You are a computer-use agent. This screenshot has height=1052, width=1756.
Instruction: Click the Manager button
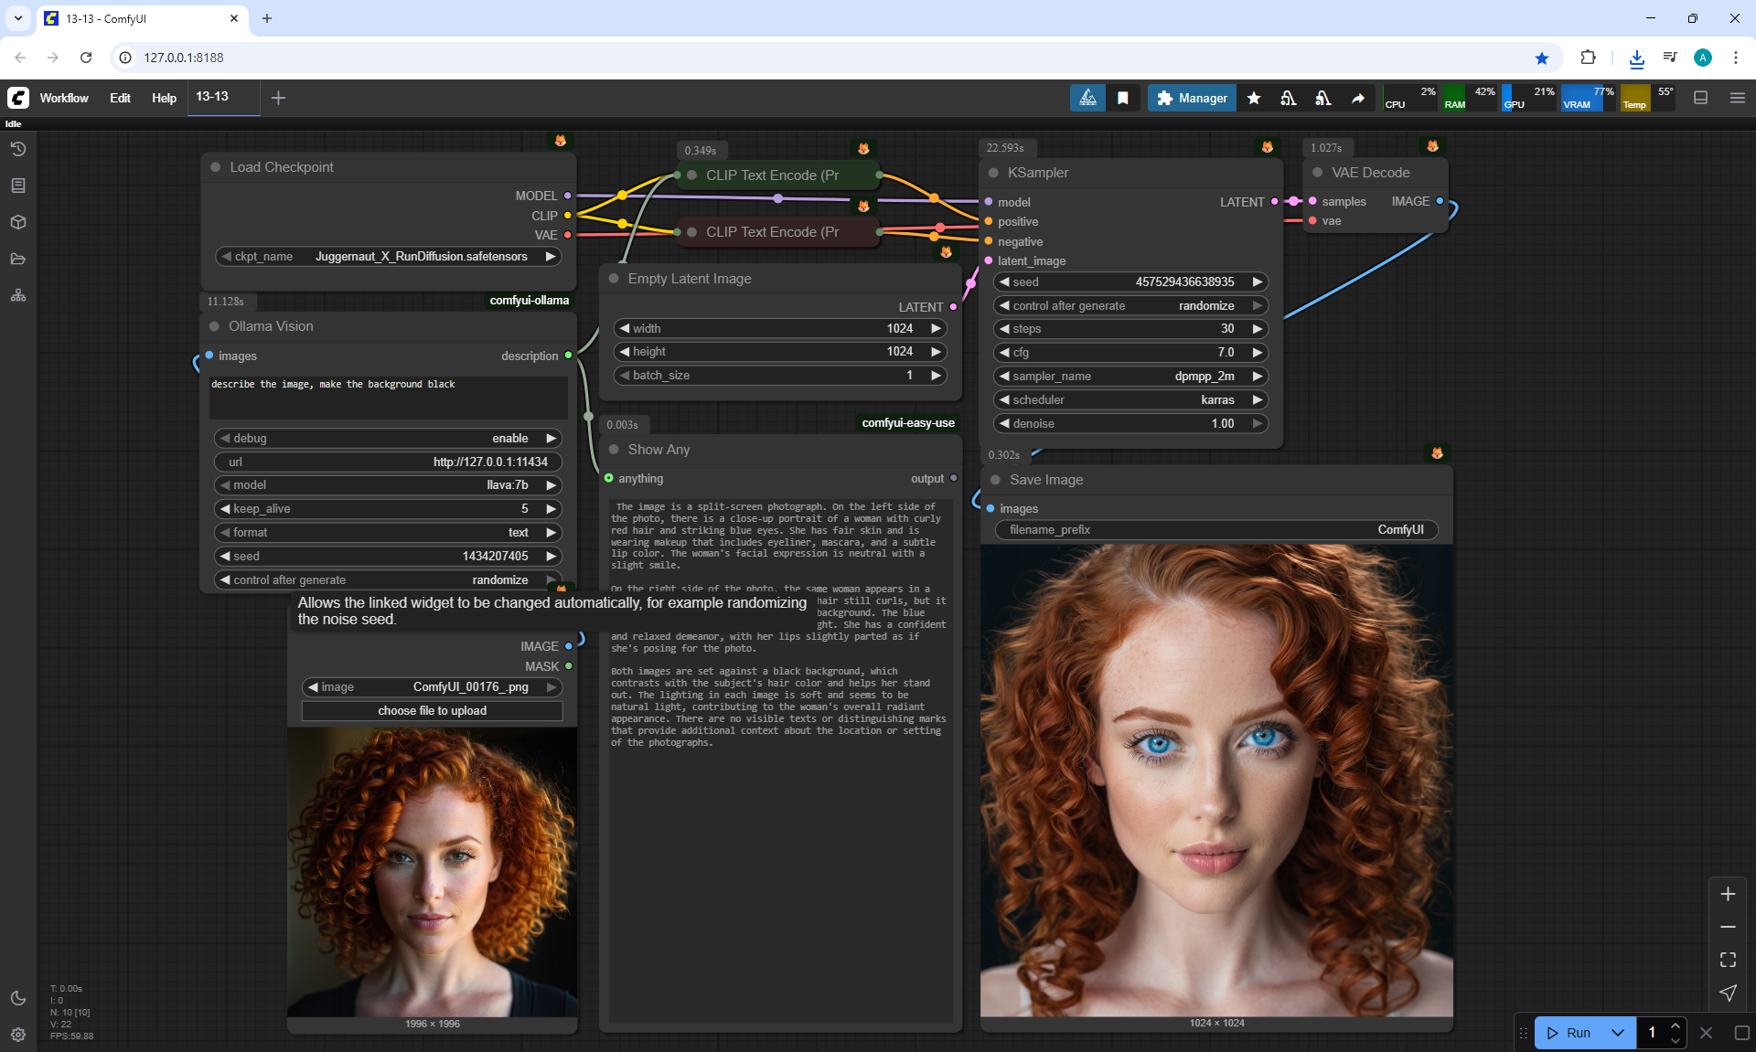tap(1192, 98)
